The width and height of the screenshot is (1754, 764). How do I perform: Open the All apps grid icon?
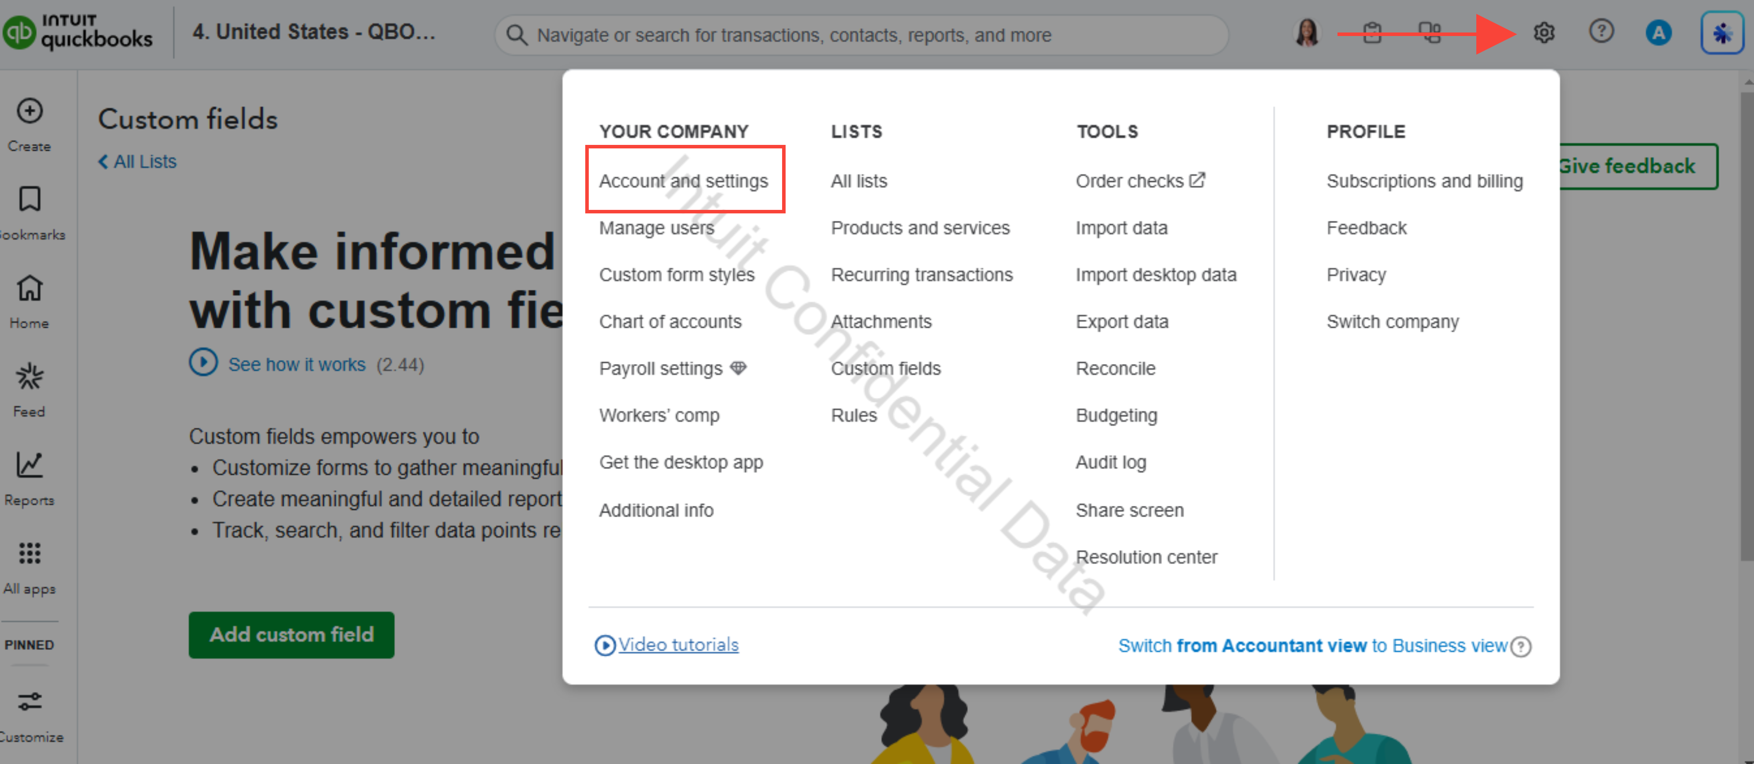click(29, 554)
